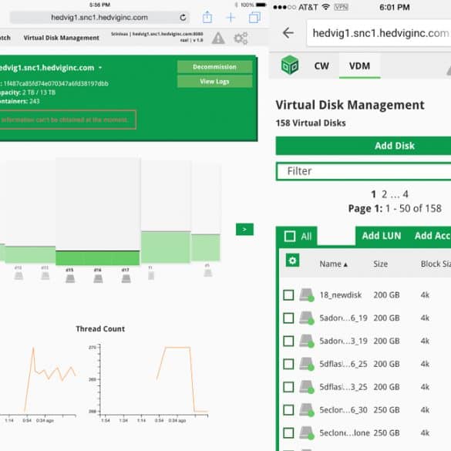
Task: Tap the left browser address bar
Action: (x=99, y=18)
